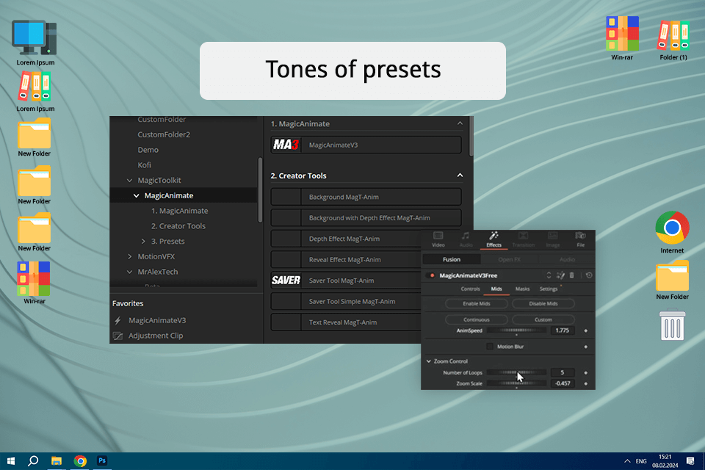This screenshot has width=705, height=470.
Task: Click the File inspector tab icon
Action: pos(580,236)
